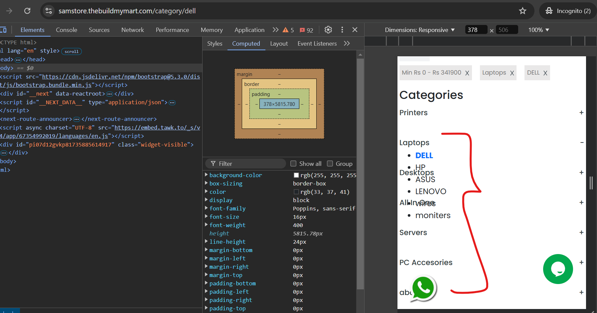Open the DevTools three-dot customize menu
The width and height of the screenshot is (597, 313).
342,30
